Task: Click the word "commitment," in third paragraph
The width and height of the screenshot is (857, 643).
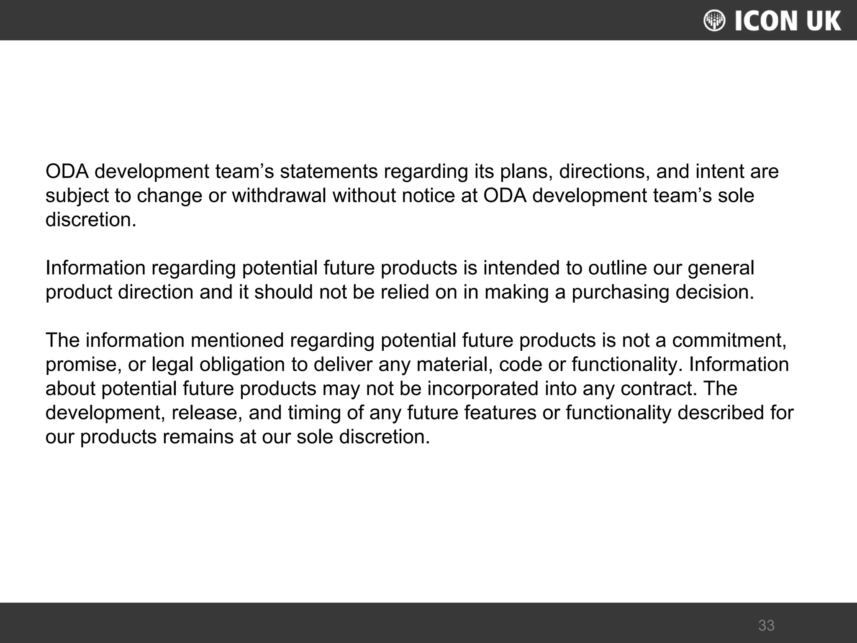Action: pyautogui.click(x=729, y=340)
